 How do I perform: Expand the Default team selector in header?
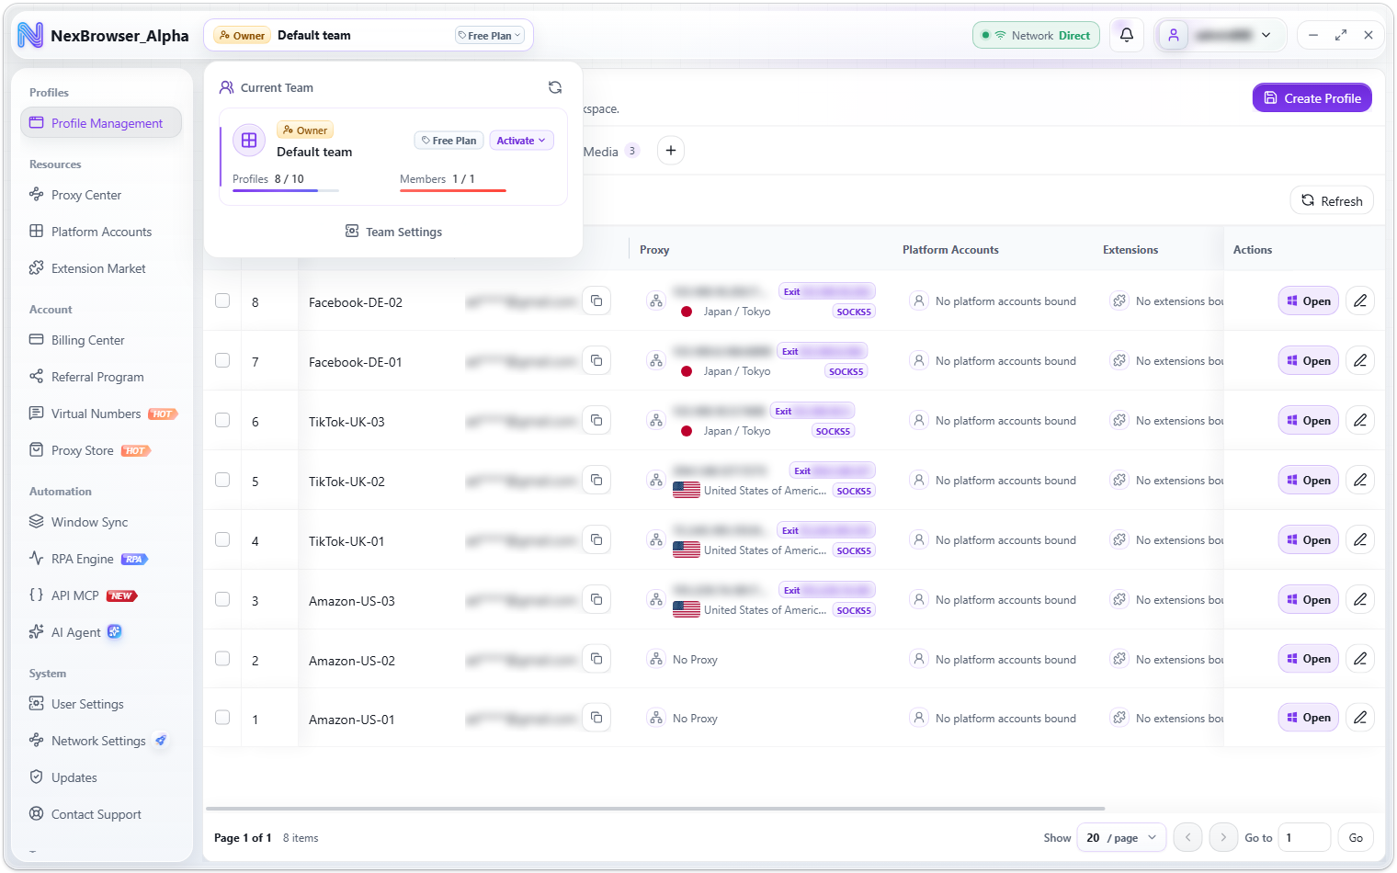[x=369, y=35]
